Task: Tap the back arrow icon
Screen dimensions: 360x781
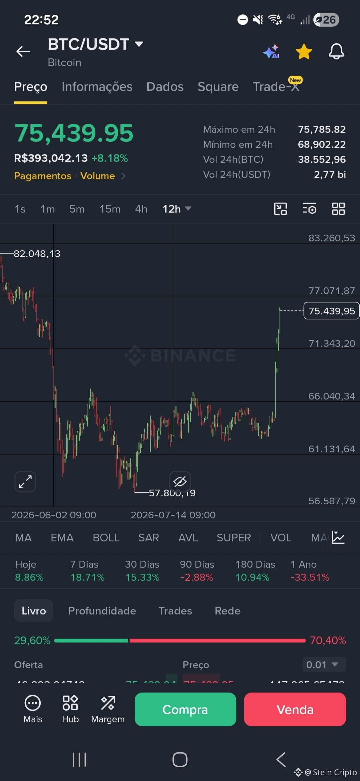Action: [23, 51]
